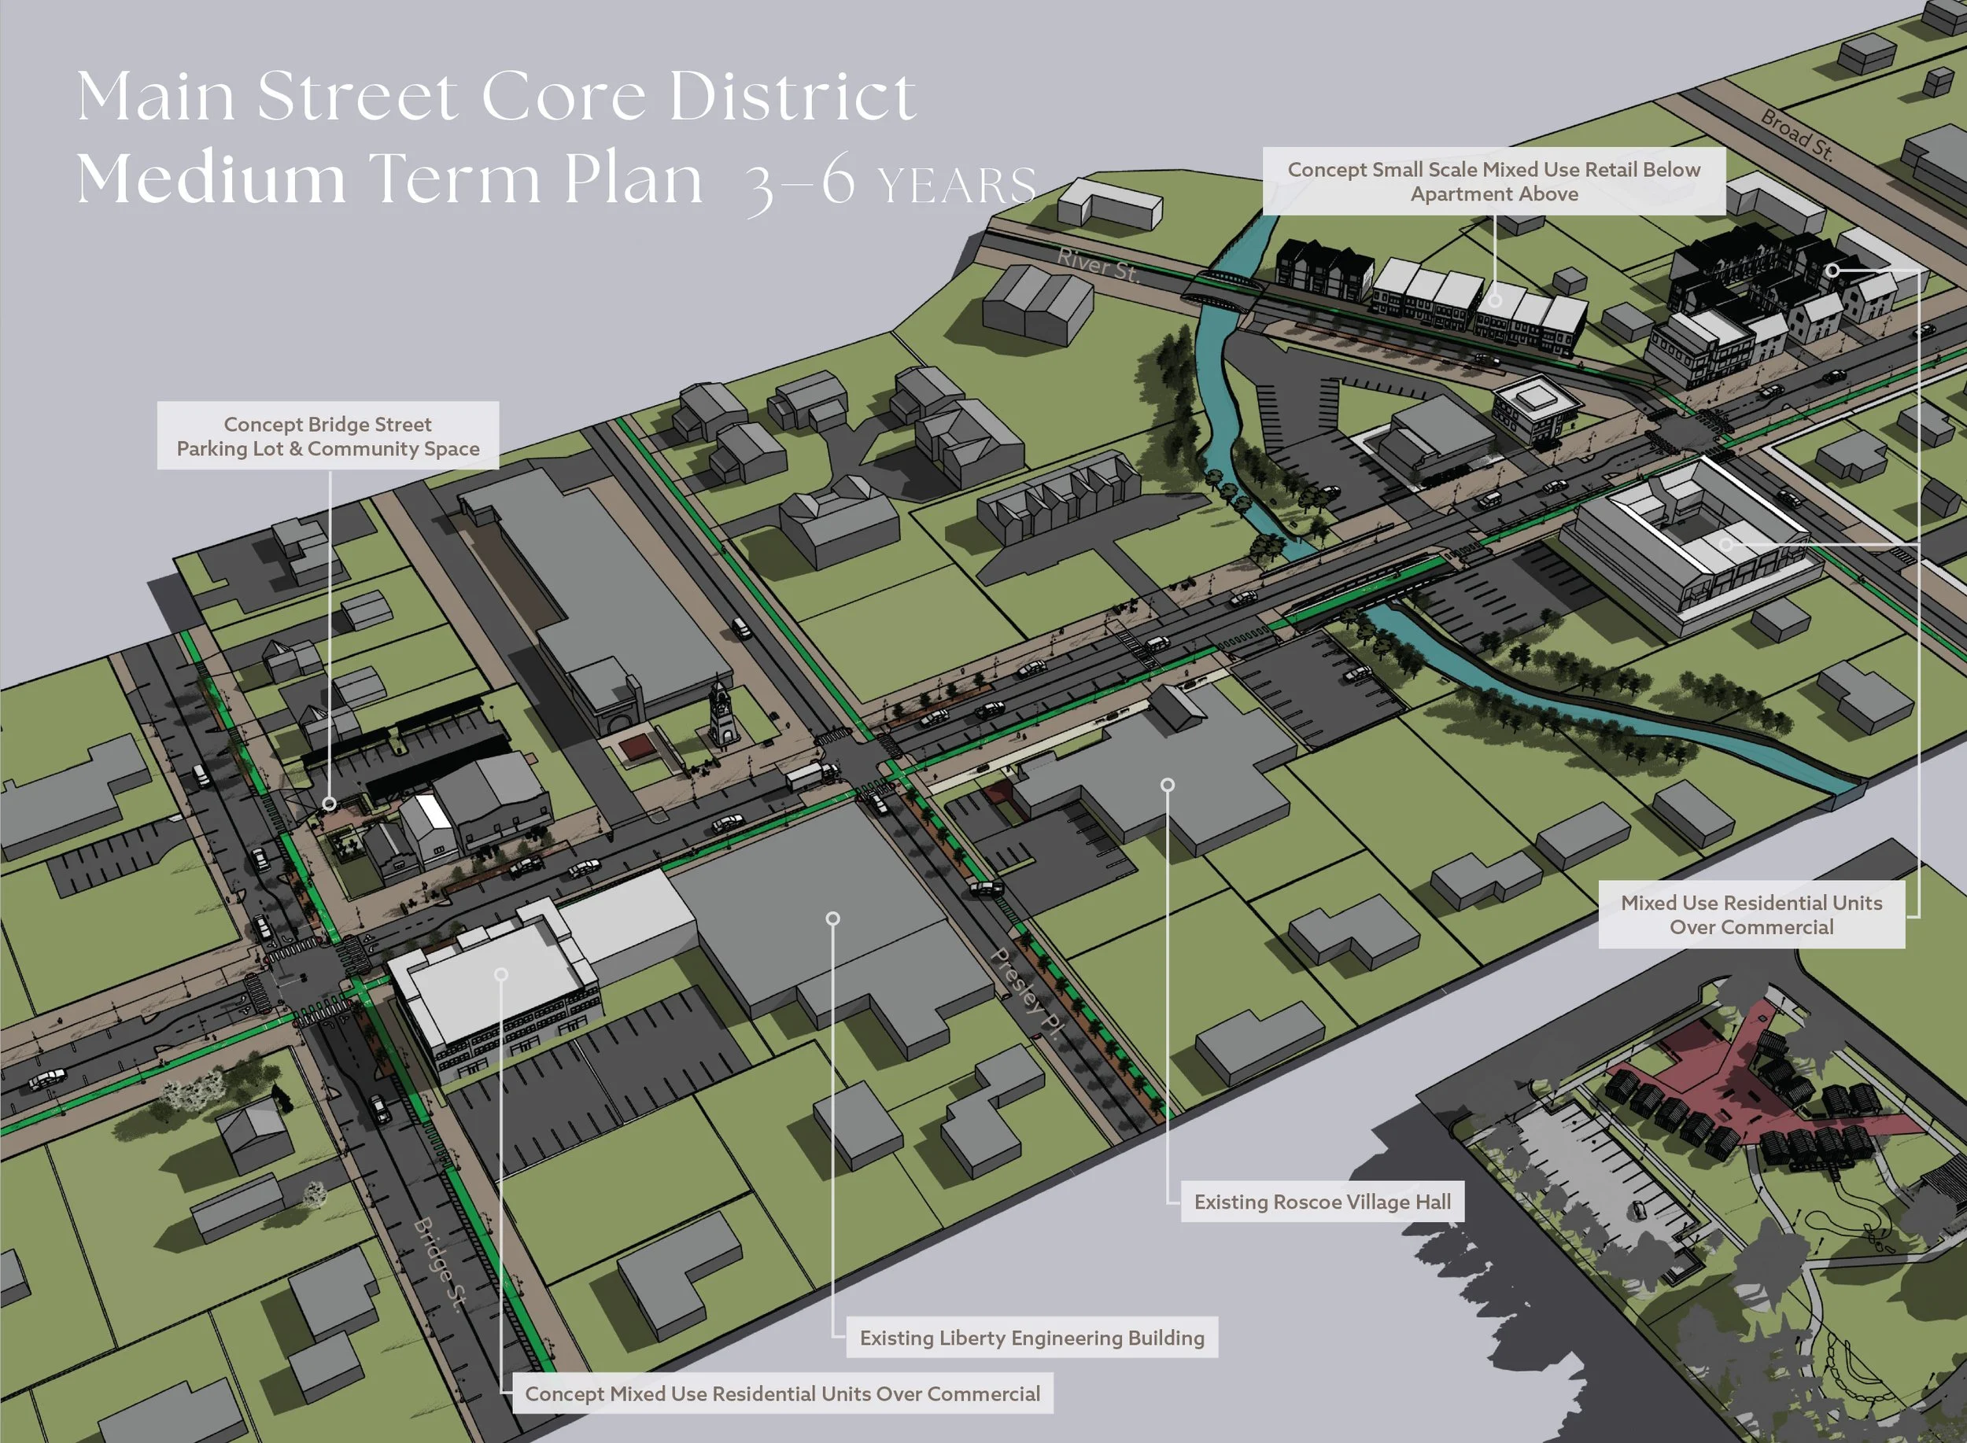The width and height of the screenshot is (1967, 1443).
Task: Click the Liberty Engineering Building callout marker
Action: coord(832,918)
